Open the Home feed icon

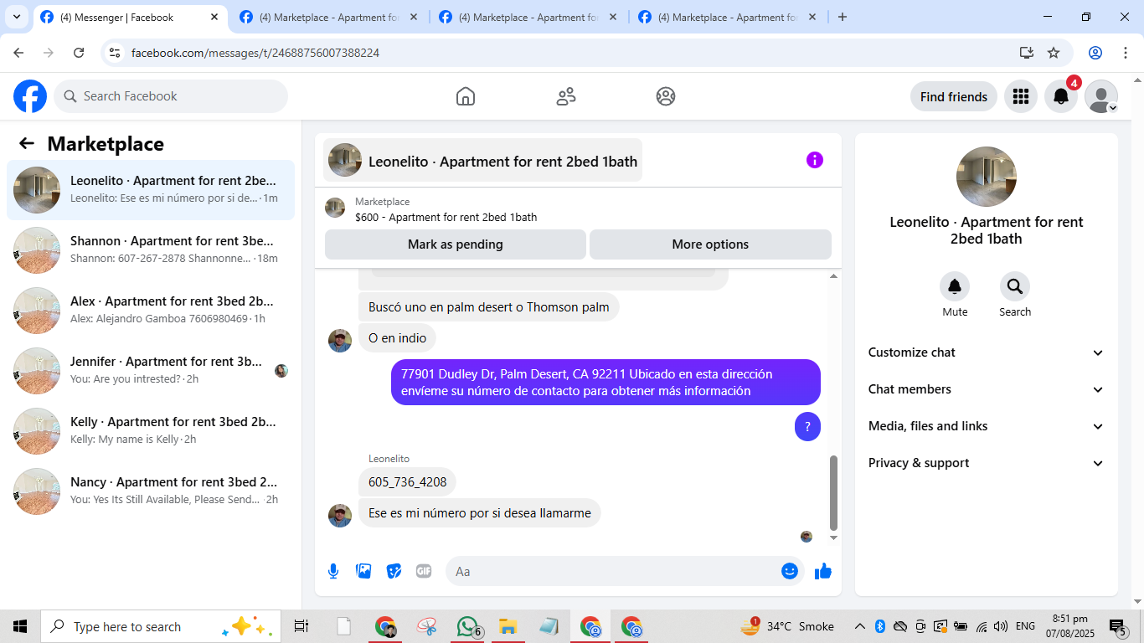point(466,96)
